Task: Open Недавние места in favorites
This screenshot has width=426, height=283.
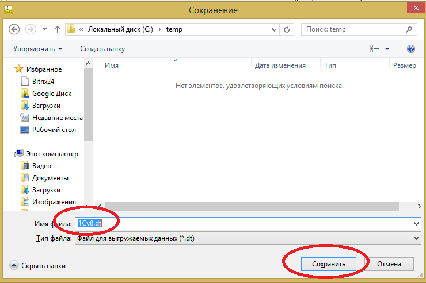Action: point(57,118)
